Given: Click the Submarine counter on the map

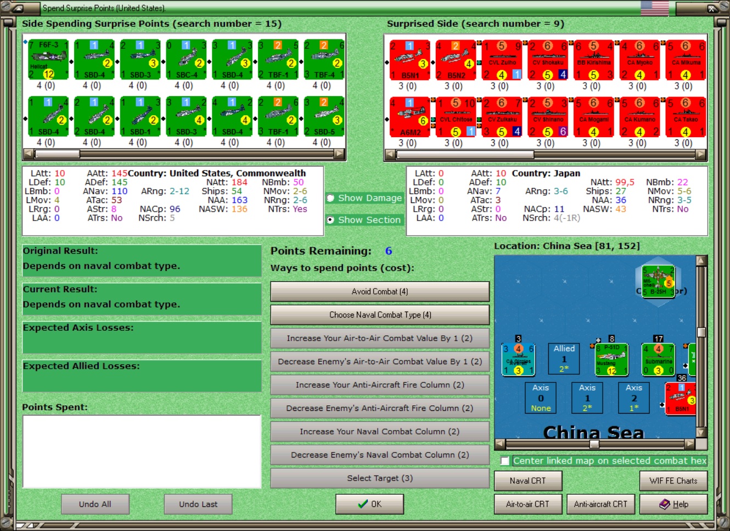Looking at the screenshot, I should pyautogui.click(x=658, y=360).
